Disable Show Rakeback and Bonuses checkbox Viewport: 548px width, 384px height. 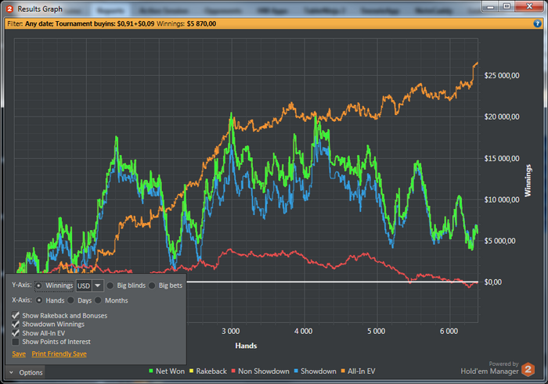[16, 315]
